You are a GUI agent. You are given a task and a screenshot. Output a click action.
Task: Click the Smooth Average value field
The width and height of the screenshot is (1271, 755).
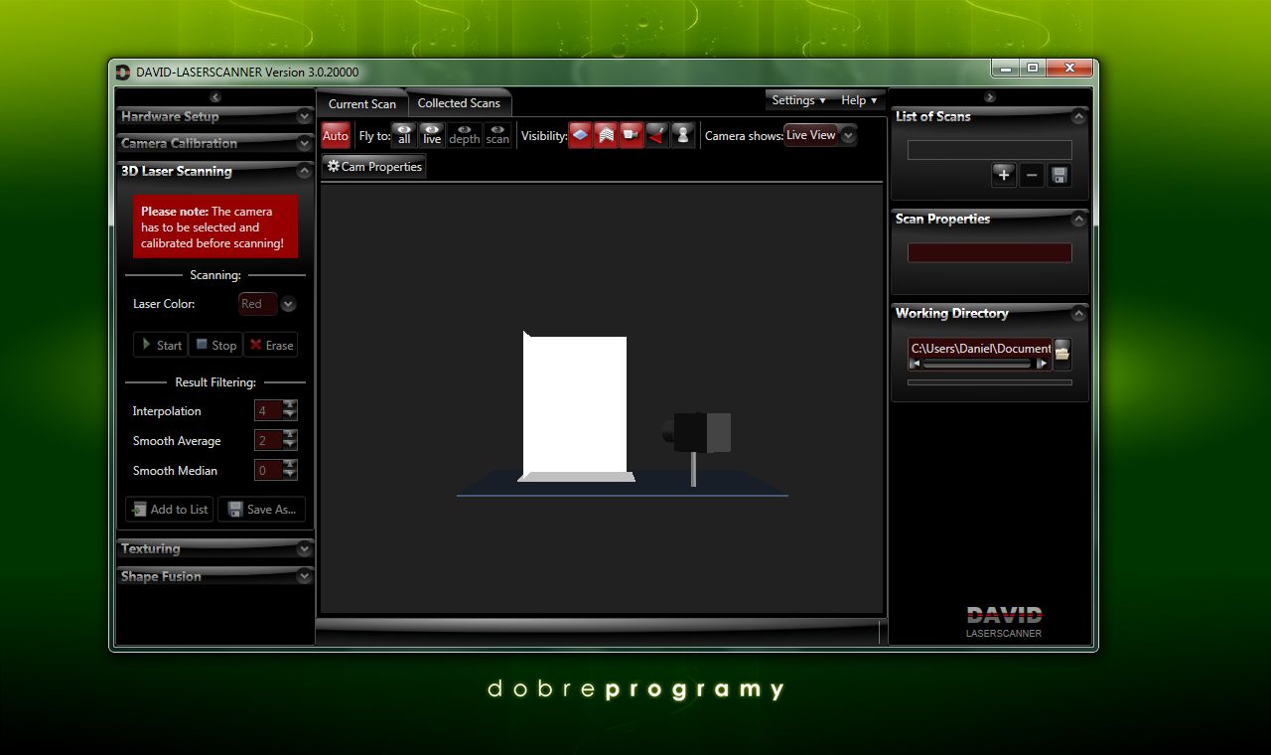[268, 440]
